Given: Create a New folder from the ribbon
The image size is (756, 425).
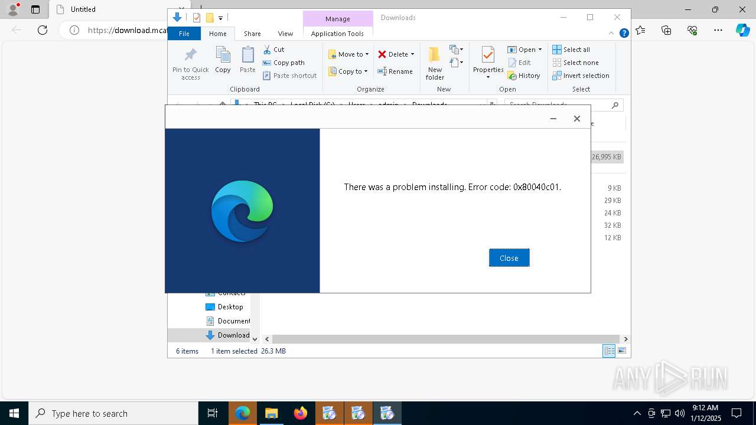Looking at the screenshot, I should (x=435, y=63).
